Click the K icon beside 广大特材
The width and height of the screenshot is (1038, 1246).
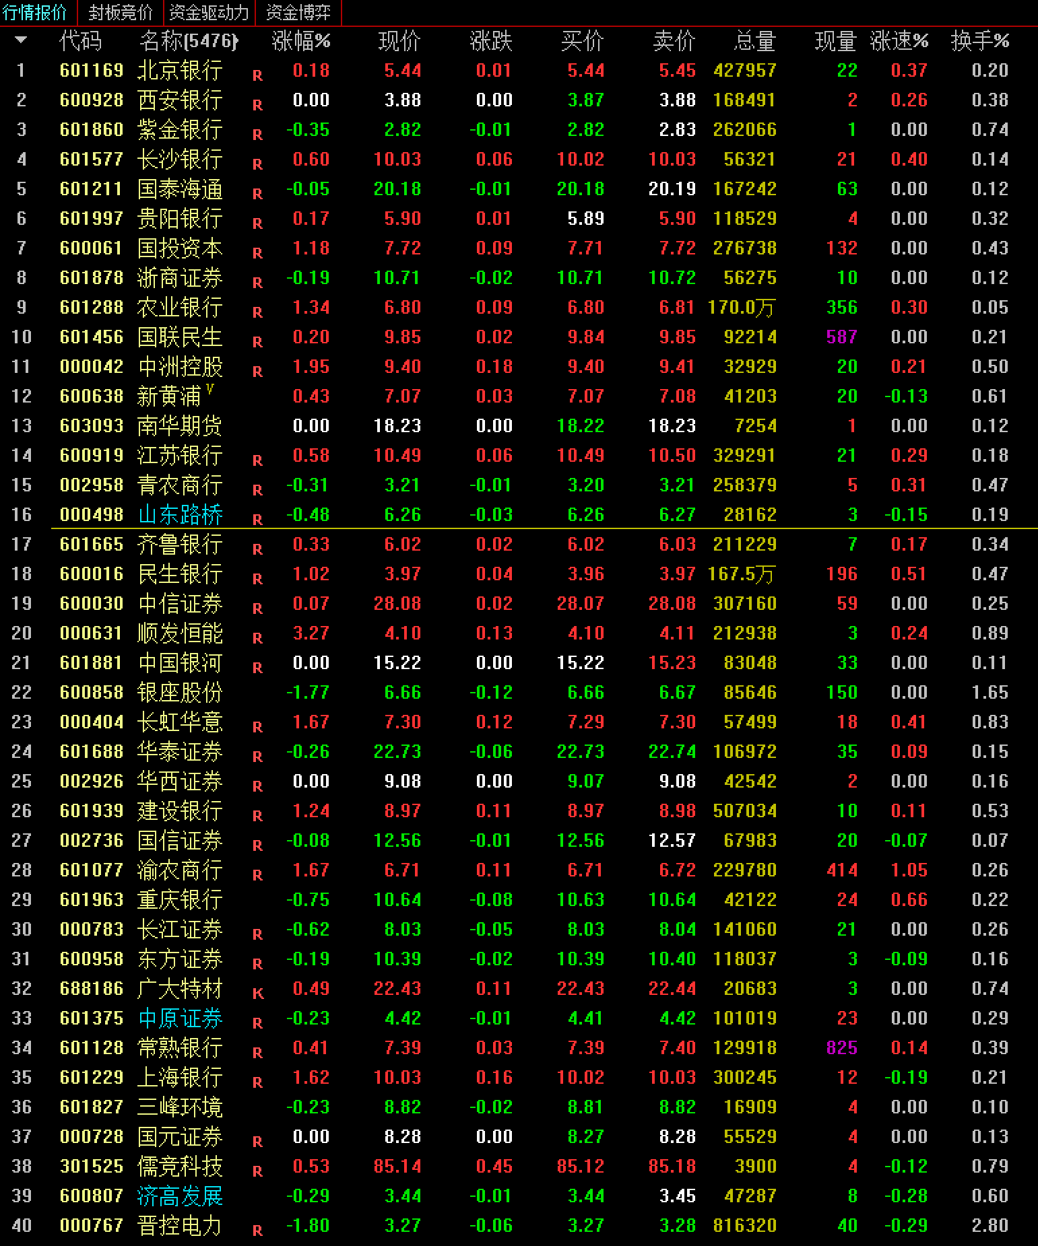pyautogui.click(x=257, y=994)
